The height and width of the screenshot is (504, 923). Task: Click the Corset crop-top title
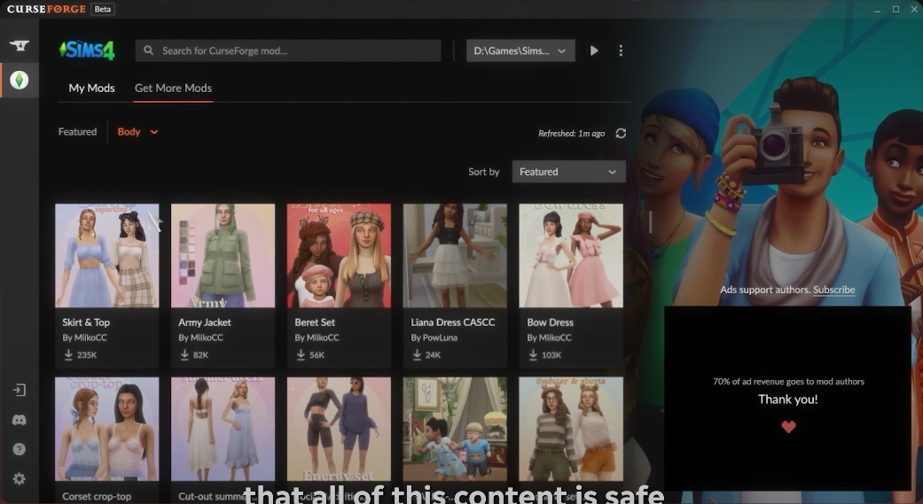(x=97, y=496)
